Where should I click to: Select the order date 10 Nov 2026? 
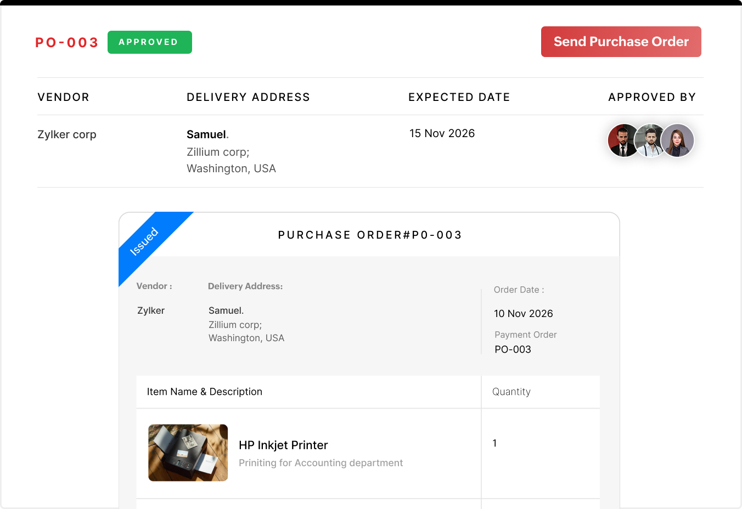coord(523,313)
